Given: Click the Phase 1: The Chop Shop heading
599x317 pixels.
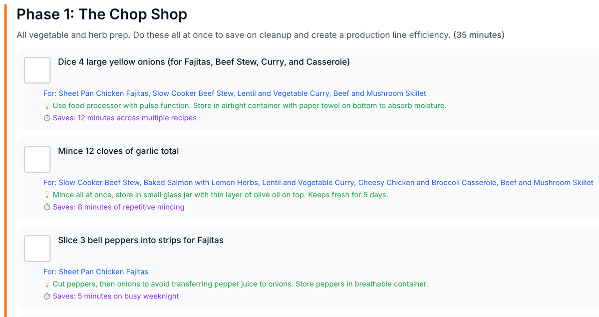Looking at the screenshot, I should (x=102, y=14).
